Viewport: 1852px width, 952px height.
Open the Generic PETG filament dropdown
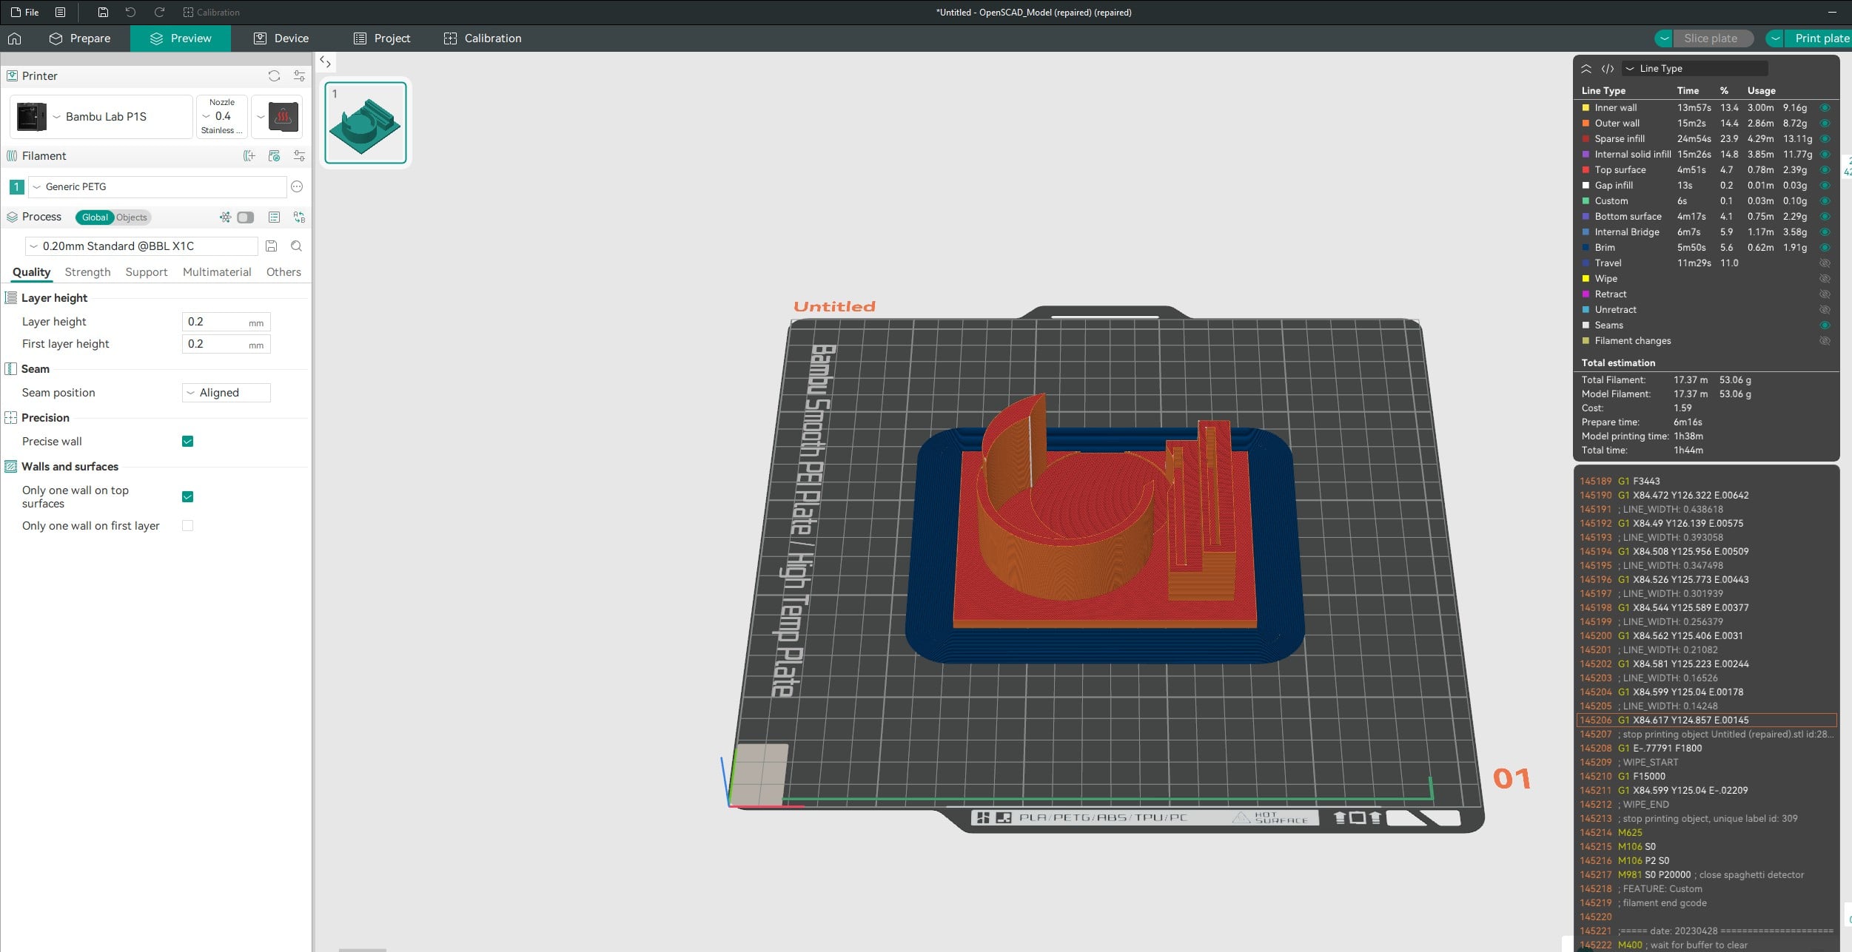click(x=157, y=186)
